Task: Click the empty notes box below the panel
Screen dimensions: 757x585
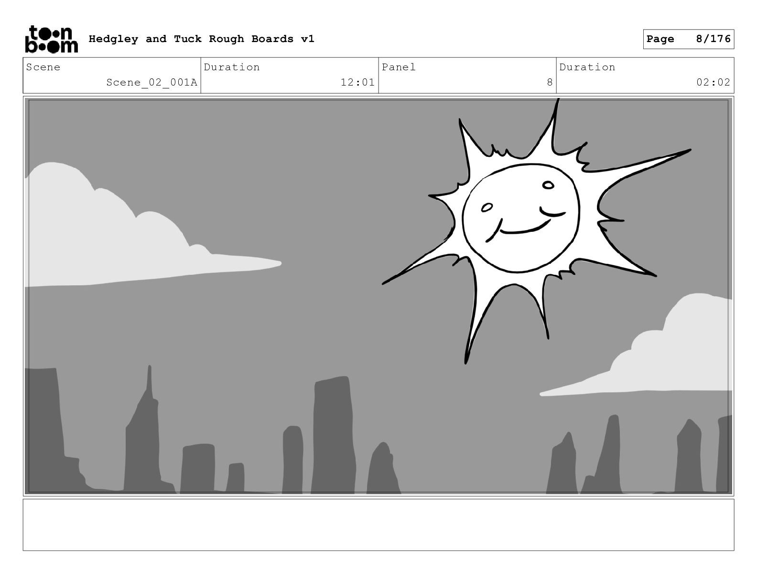Action: tap(378, 525)
